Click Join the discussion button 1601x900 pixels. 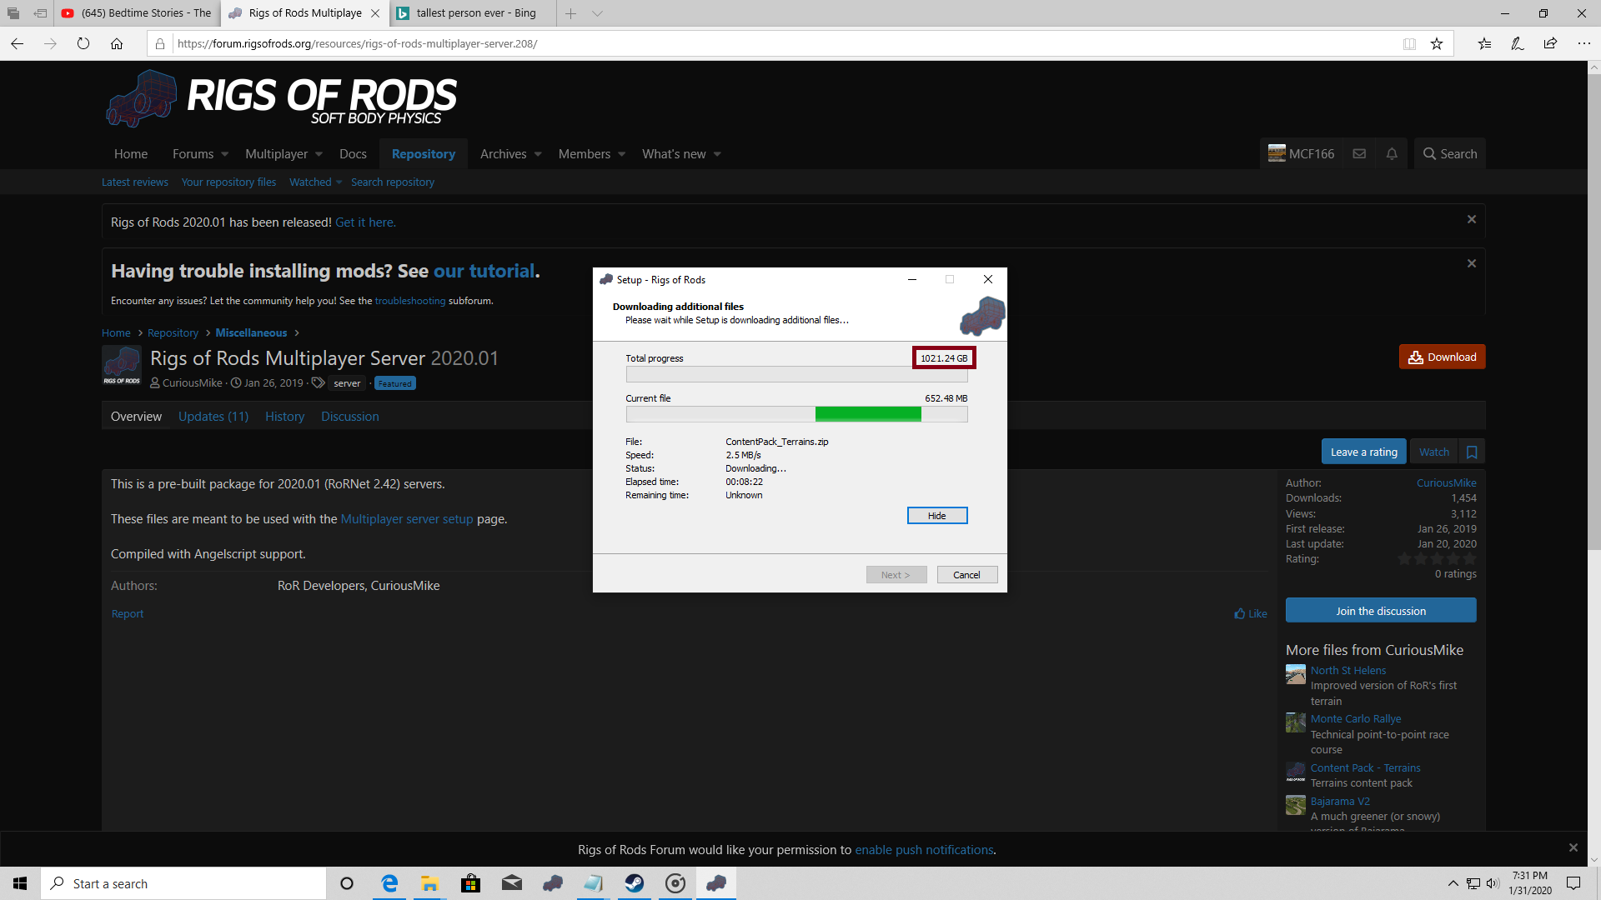tap(1381, 610)
